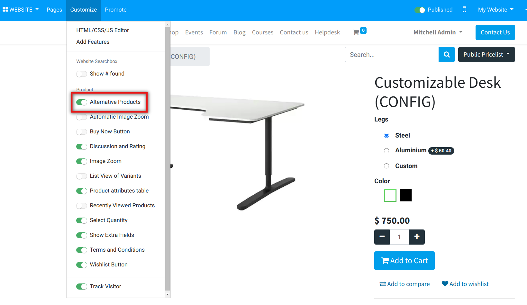Click the magnifier search button
This screenshot has height=305, width=527.
(x=447, y=55)
